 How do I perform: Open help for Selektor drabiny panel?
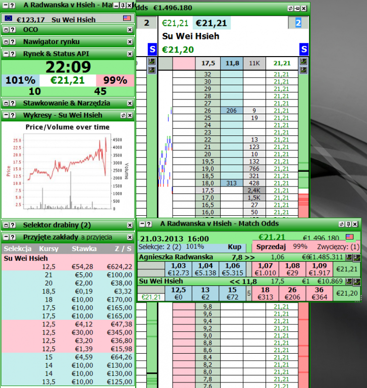click(13, 225)
